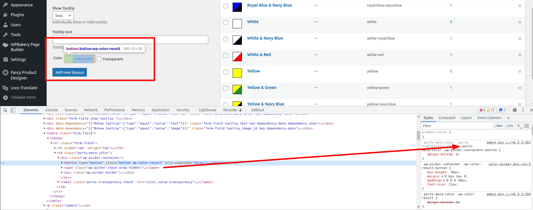Click the Tooltip text input field
The width and height of the screenshot is (533, 210).
tap(130, 40)
